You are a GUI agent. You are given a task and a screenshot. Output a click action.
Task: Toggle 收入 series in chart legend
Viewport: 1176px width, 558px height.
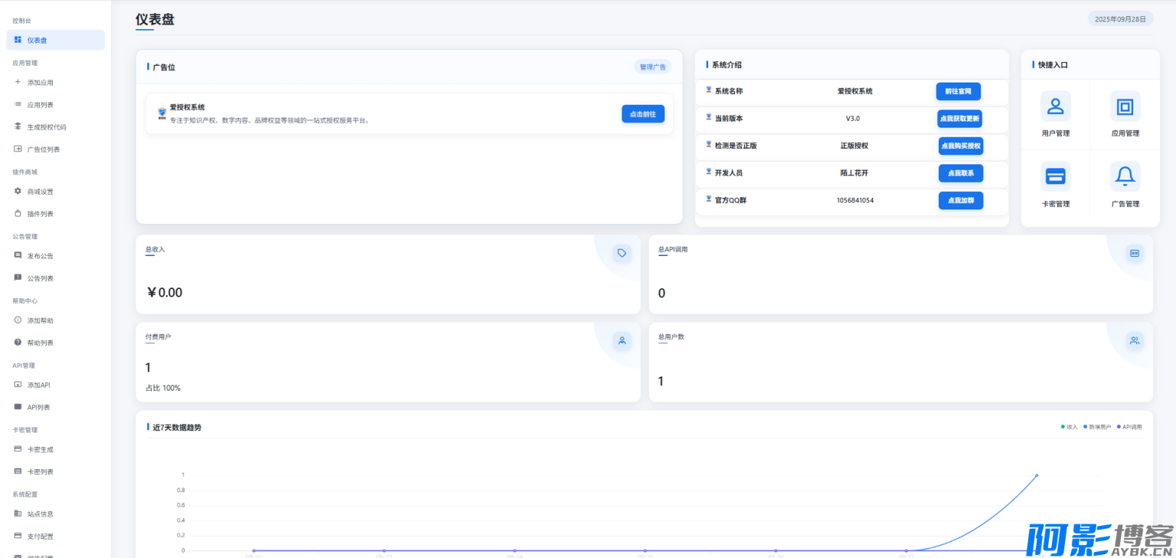pos(1069,427)
